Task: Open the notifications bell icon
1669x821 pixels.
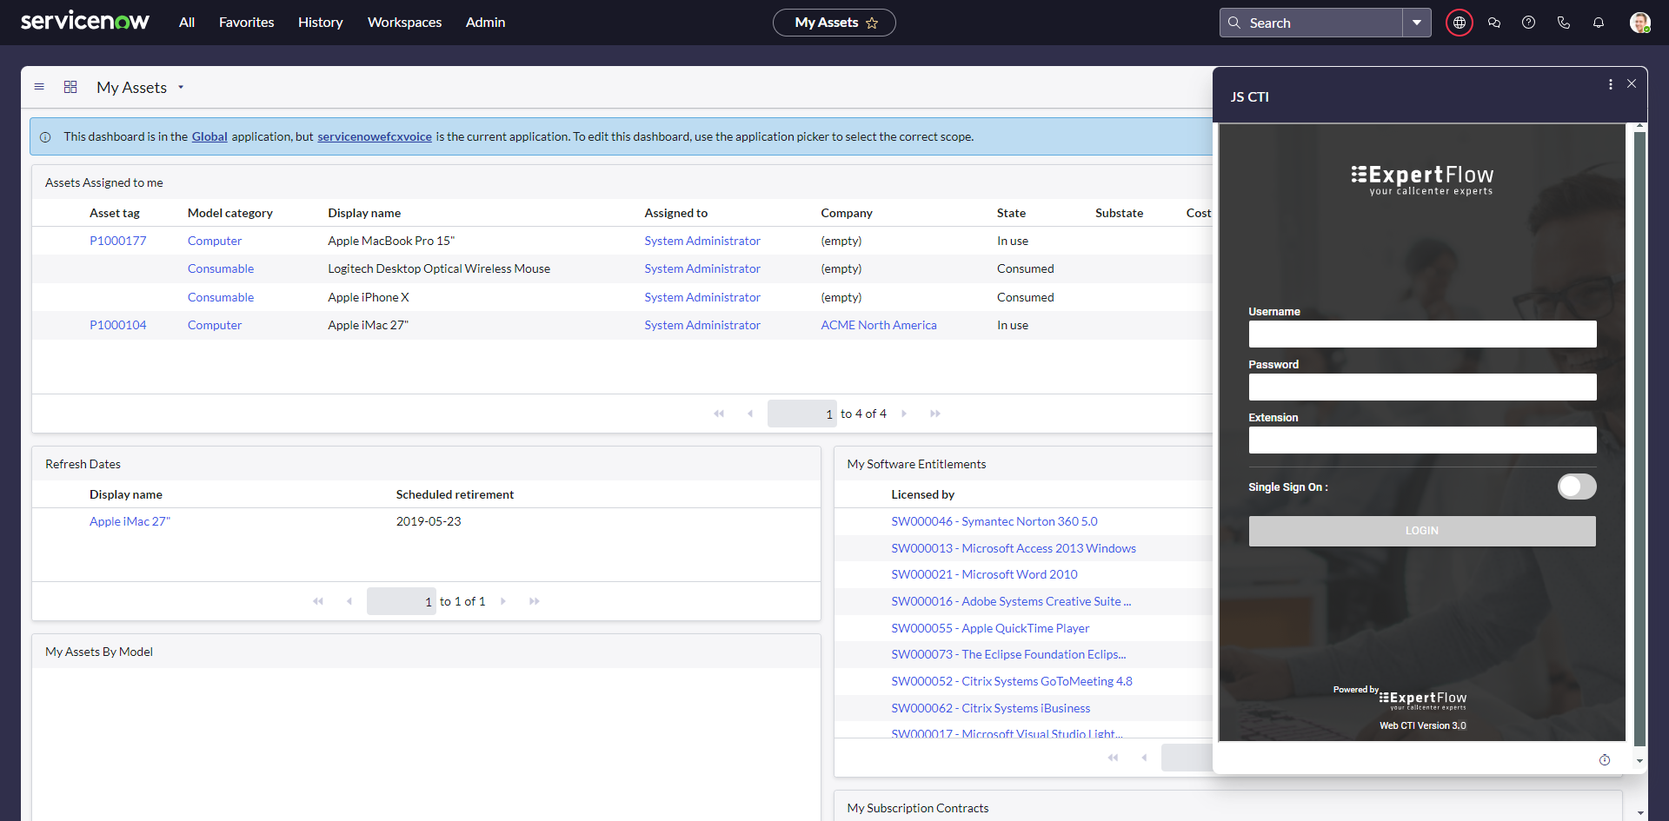Action: (x=1599, y=23)
